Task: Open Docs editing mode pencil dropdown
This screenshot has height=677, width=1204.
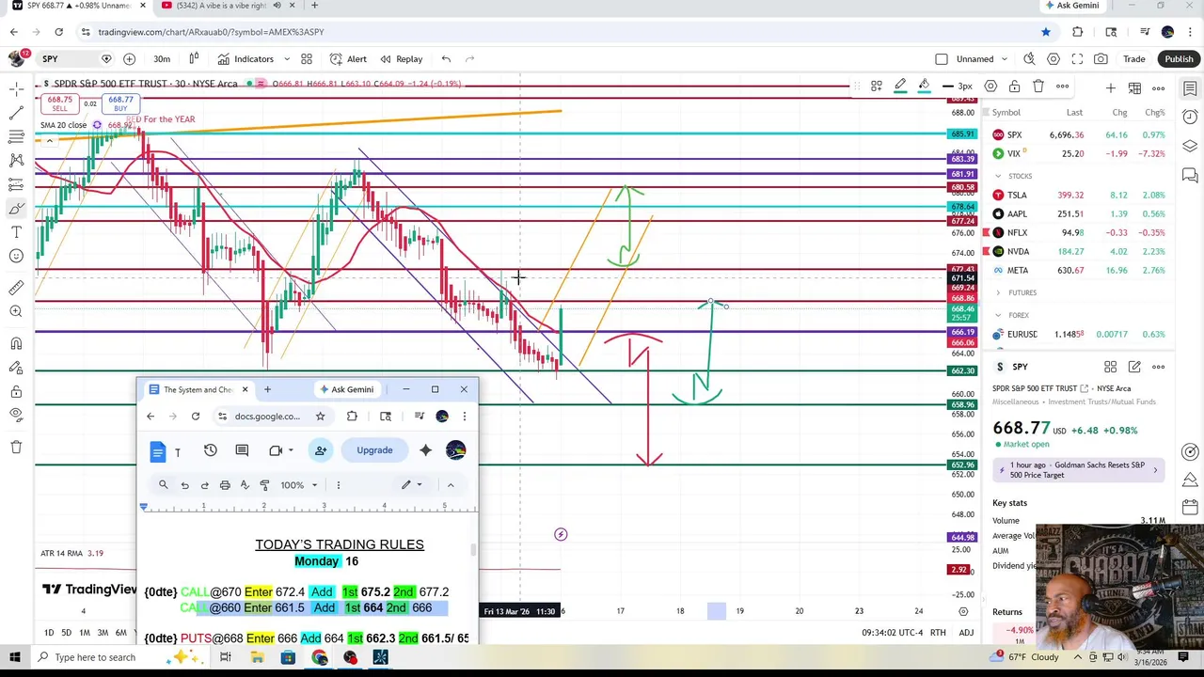Action: click(x=412, y=485)
